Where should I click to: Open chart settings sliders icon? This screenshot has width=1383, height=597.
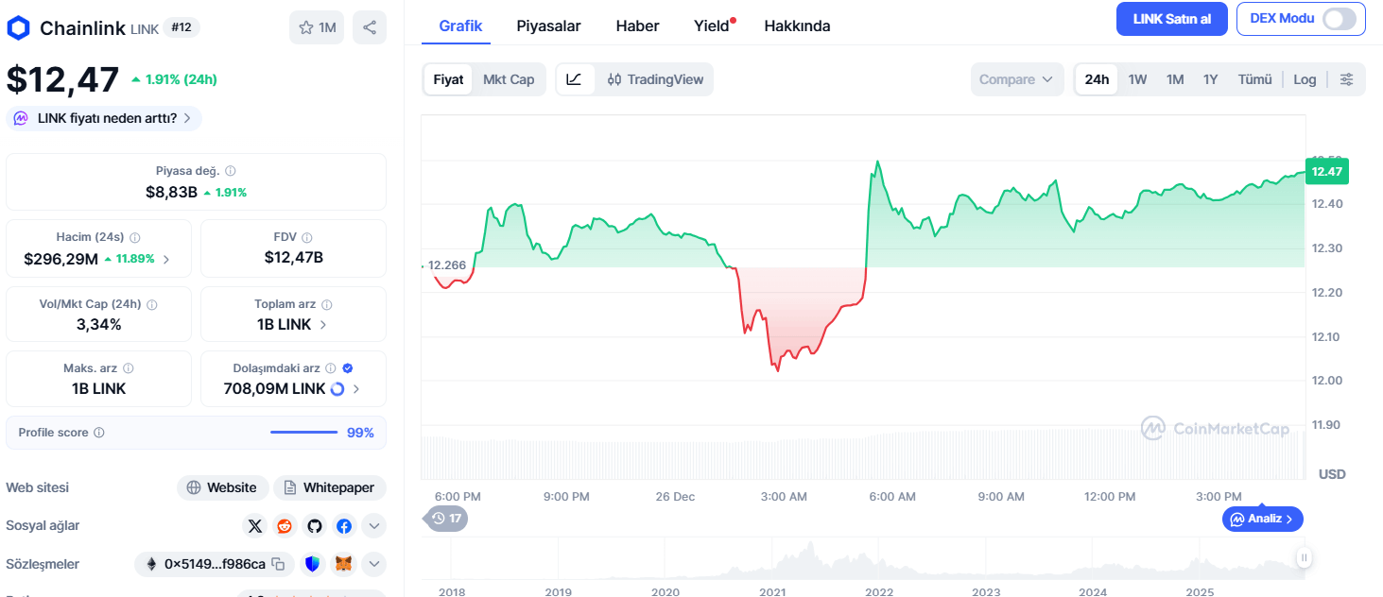click(1347, 79)
